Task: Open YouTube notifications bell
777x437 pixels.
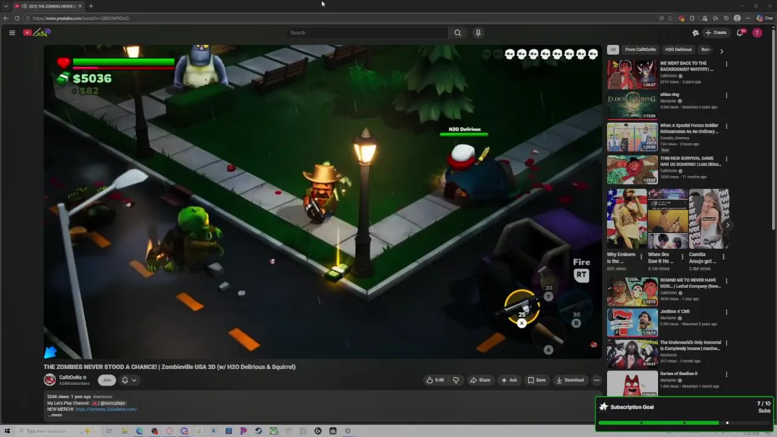Action: (740, 33)
